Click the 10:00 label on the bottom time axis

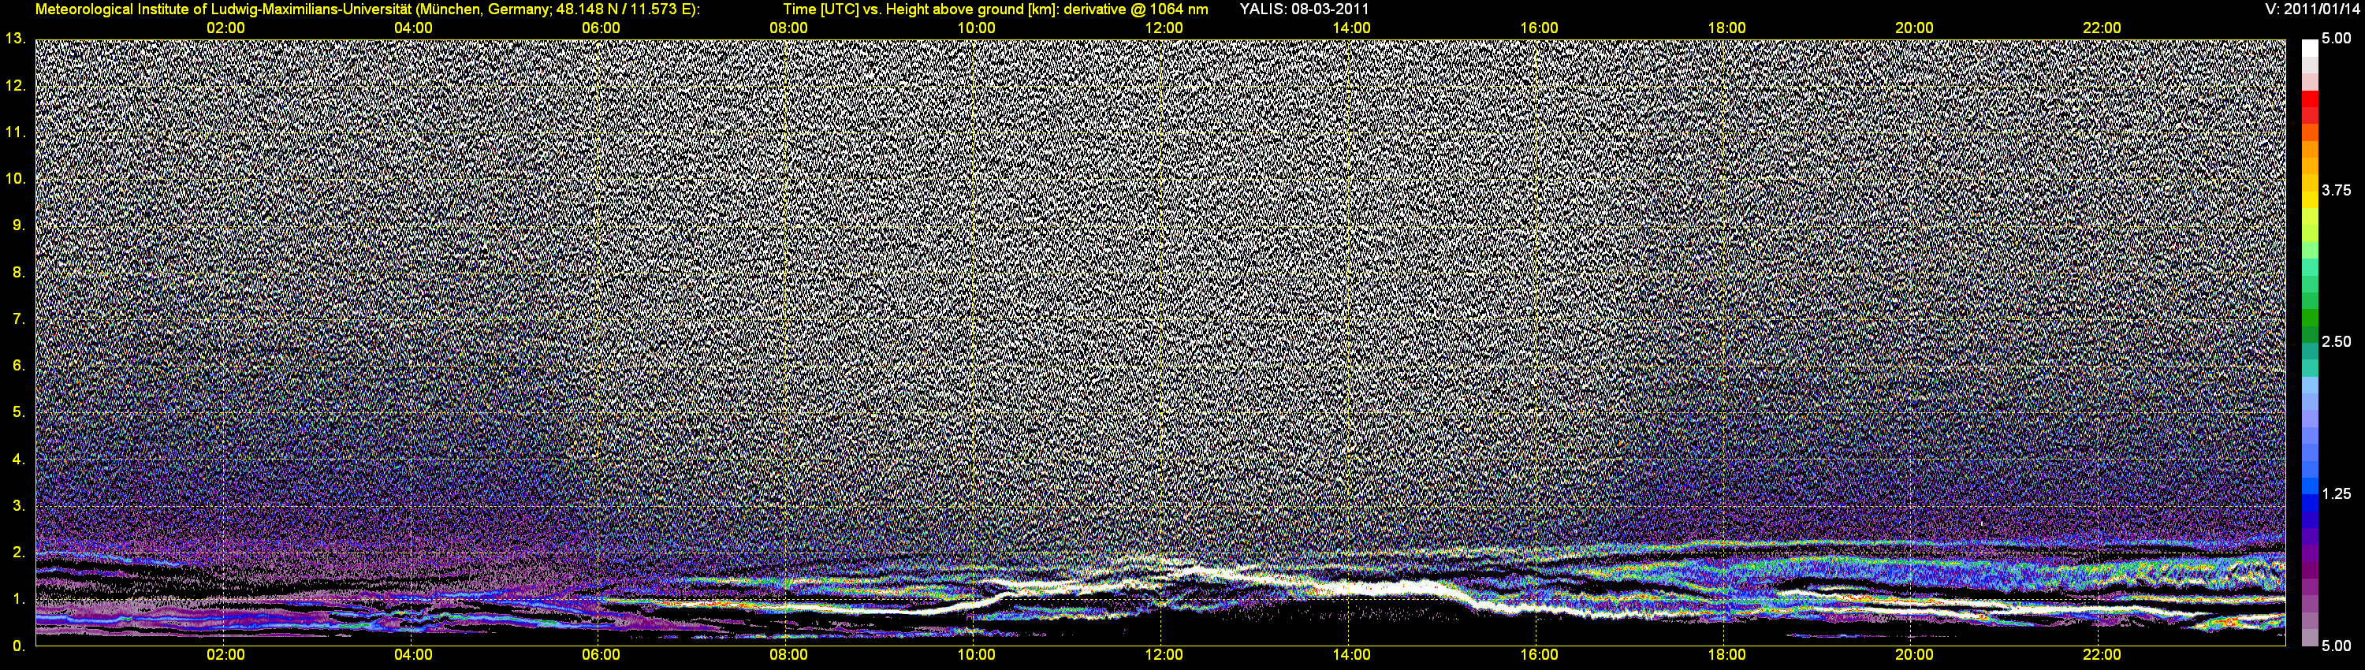976,655
